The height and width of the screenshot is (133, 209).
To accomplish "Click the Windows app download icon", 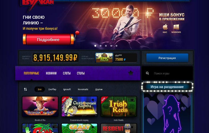I will [176, 27].
